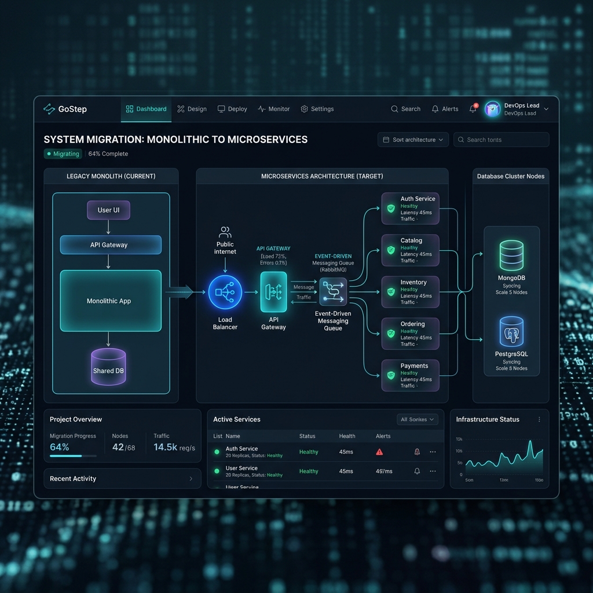
Task: Click the Health column header
Action: tap(347, 436)
